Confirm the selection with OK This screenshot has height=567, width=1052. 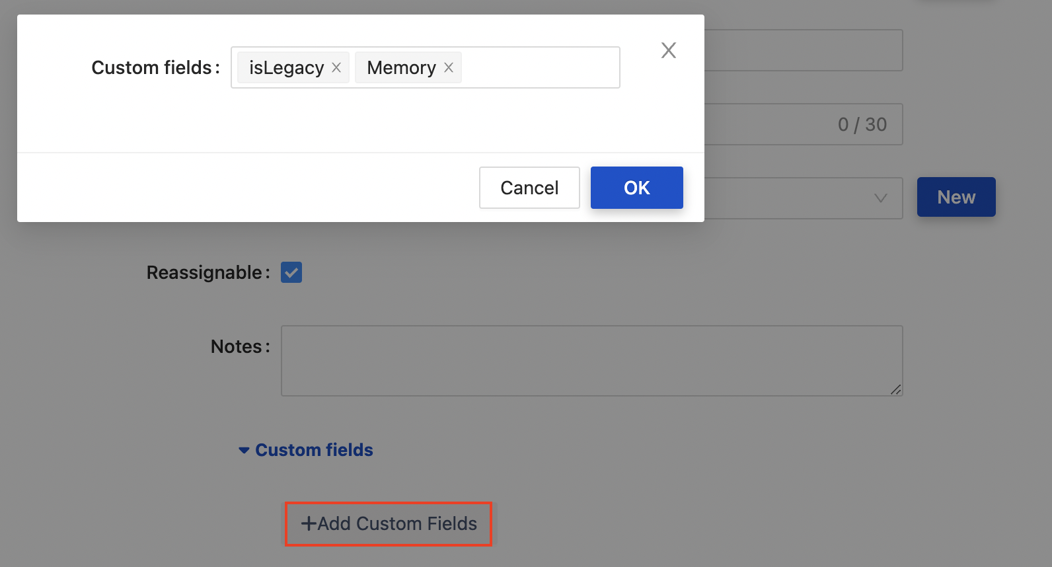[x=636, y=188]
